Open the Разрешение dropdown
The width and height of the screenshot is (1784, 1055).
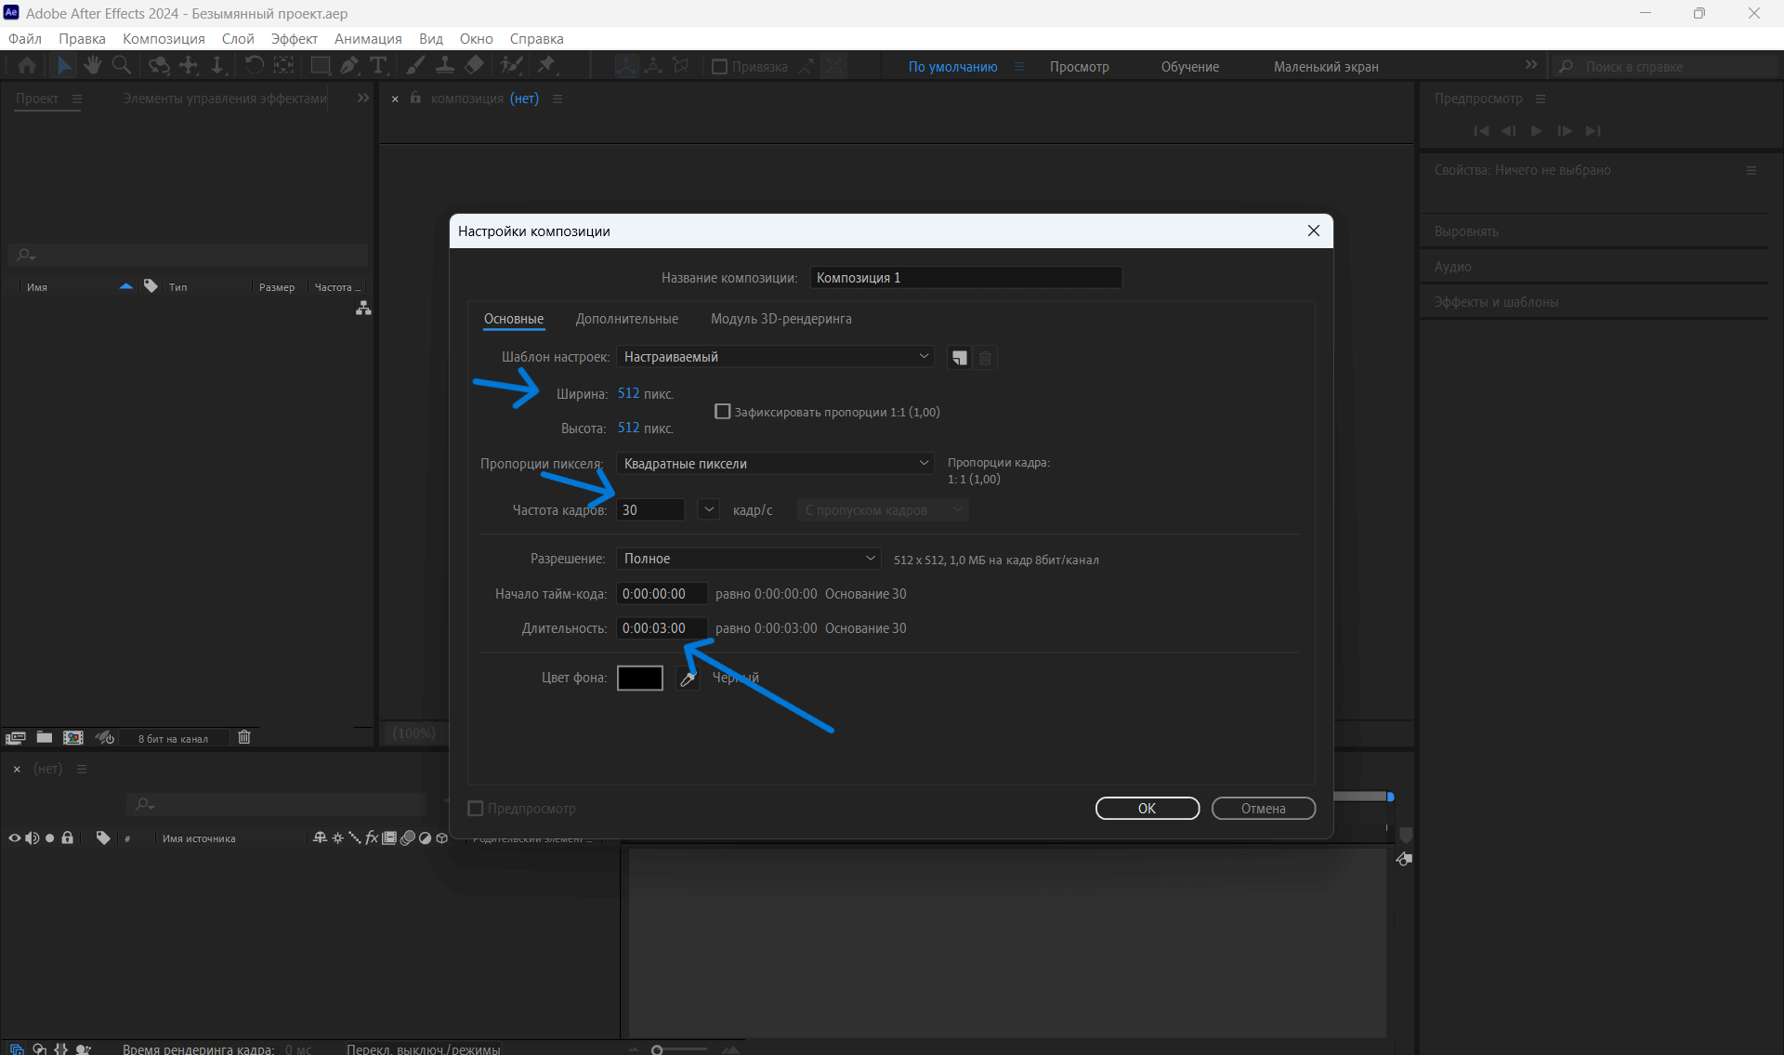749,559
